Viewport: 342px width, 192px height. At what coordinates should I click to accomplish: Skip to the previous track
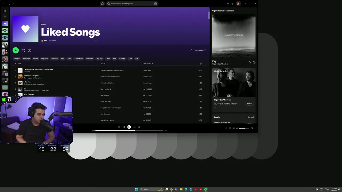click(124, 127)
